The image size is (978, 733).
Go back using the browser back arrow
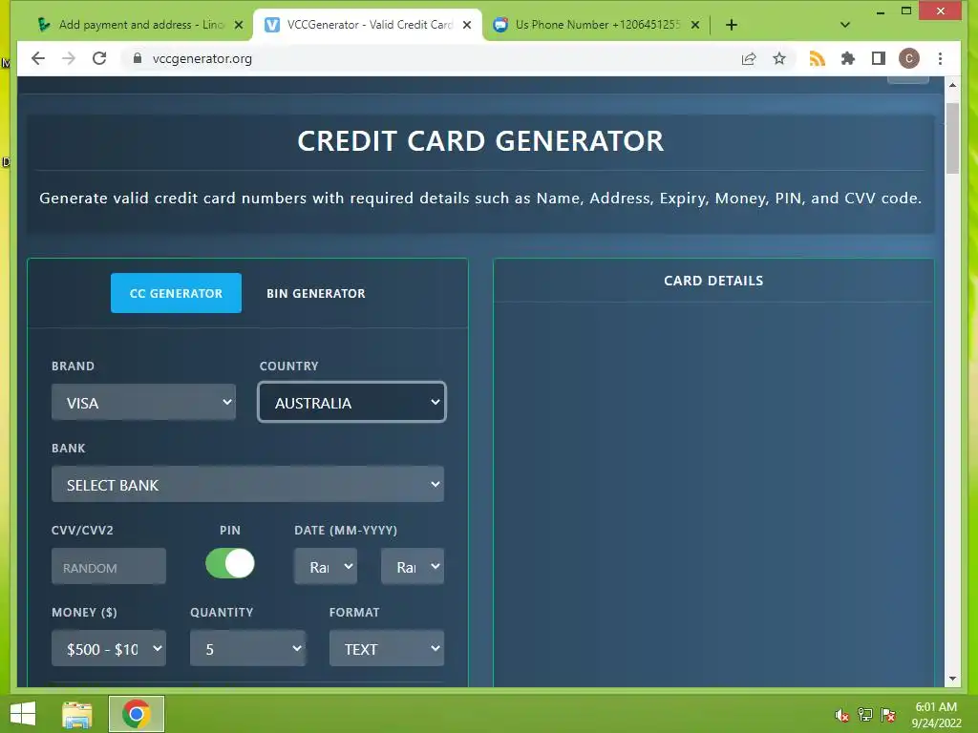(38, 58)
